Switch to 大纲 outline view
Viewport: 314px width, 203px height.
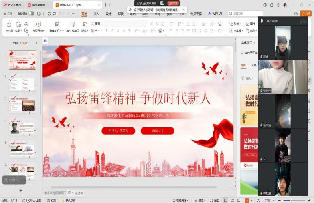pos(15,43)
